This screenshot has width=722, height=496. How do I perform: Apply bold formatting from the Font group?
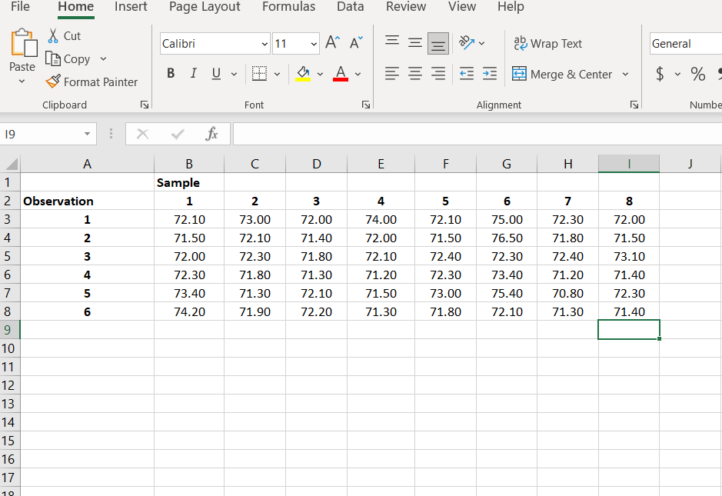pos(170,73)
